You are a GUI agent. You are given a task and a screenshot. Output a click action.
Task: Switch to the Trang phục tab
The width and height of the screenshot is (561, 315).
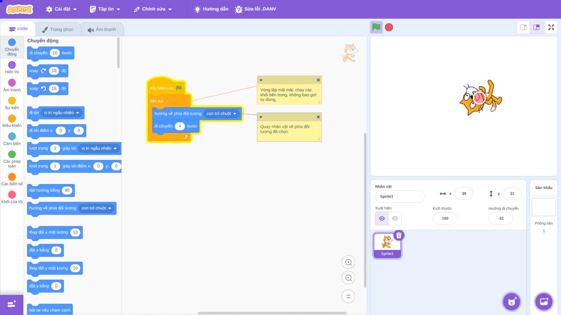[x=58, y=30]
